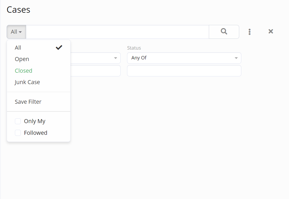Image resolution: width=289 pixels, height=199 pixels.
Task: Click the Cases page heading
Action: point(18,10)
